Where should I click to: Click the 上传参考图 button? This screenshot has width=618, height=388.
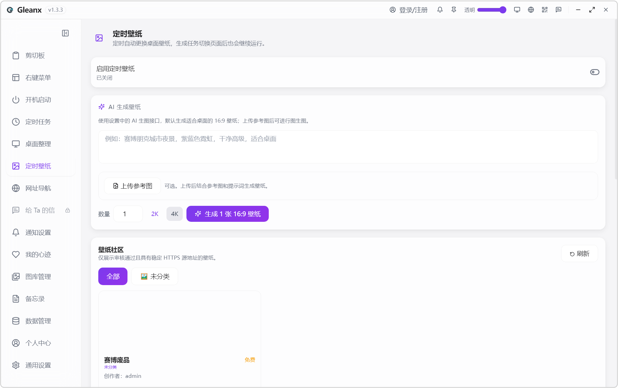(x=132, y=186)
